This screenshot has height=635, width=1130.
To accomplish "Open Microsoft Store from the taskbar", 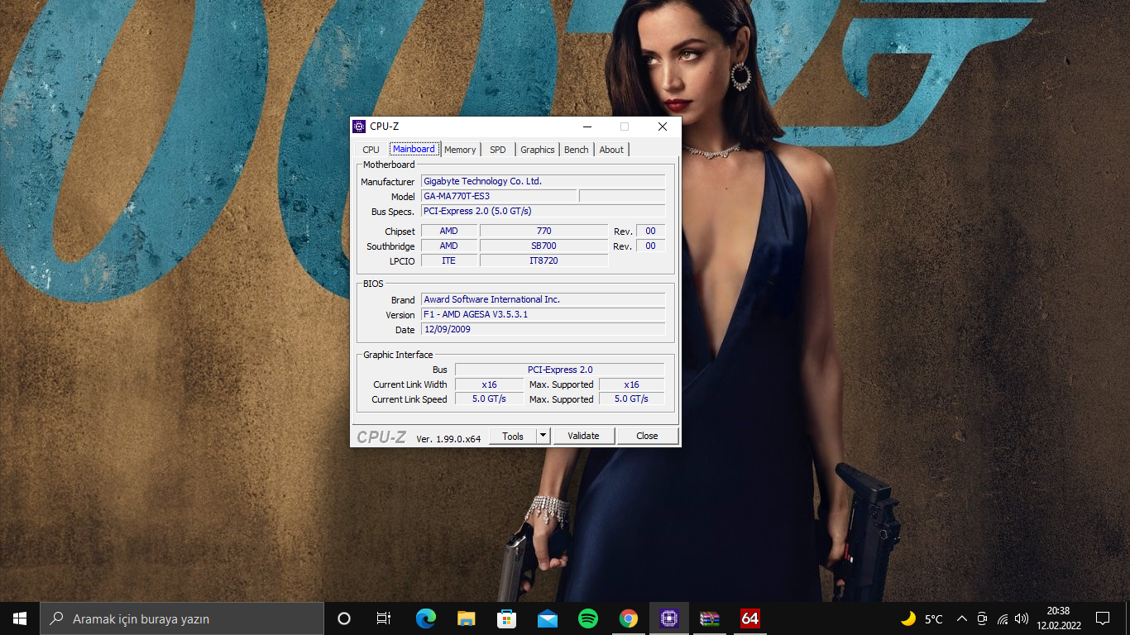I will click(507, 618).
